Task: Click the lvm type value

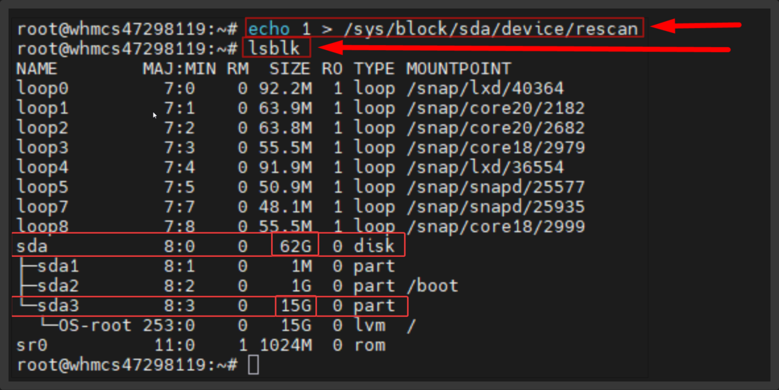Action: (x=370, y=326)
